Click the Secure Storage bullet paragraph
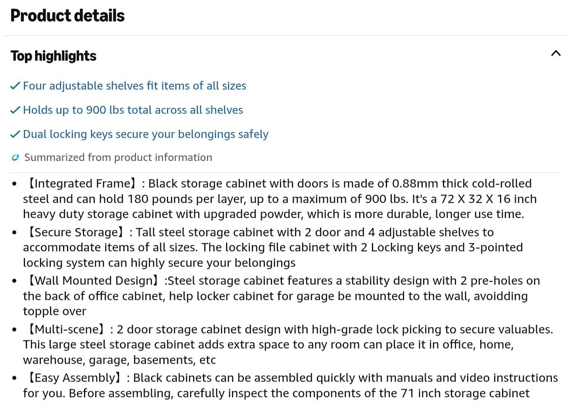This screenshot has width=571, height=405. pyautogui.click(x=273, y=247)
